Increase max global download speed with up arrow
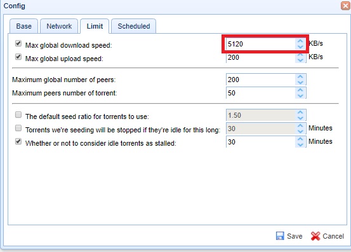The width and height of the screenshot is (351, 252). click(x=300, y=41)
